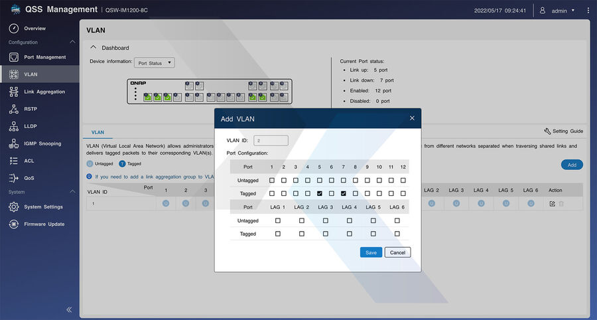Check Untagged checkbox for port 1
Viewport: 597px width, 320px height.
(271, 180)
